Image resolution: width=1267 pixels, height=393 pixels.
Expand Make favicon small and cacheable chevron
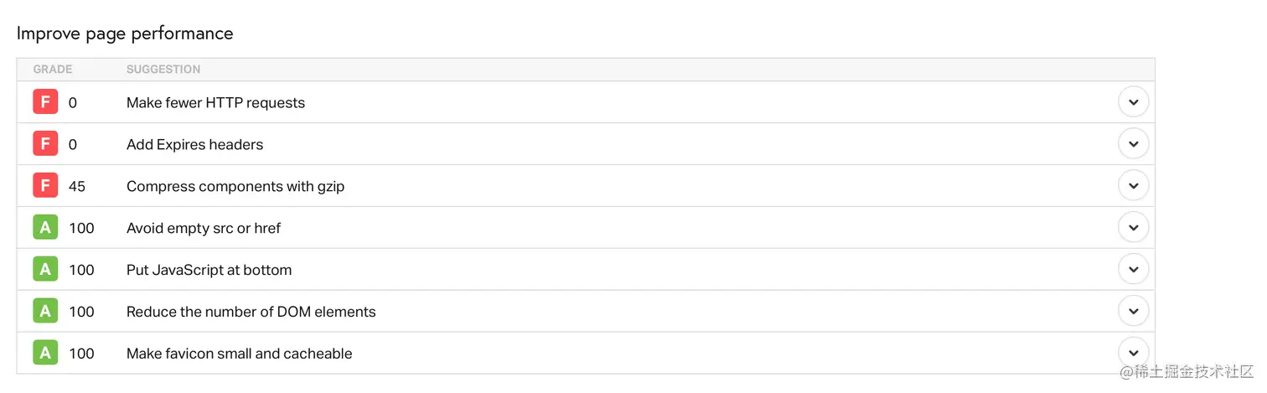pyautogui.click(x=1133, y=353)
